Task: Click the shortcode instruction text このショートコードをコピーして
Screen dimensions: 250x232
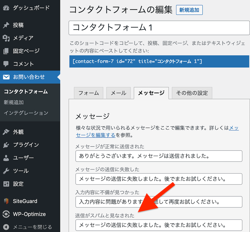Action: (x=157, y=47)
